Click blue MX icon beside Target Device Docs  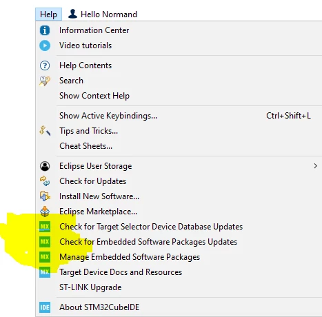click(45, 272)
